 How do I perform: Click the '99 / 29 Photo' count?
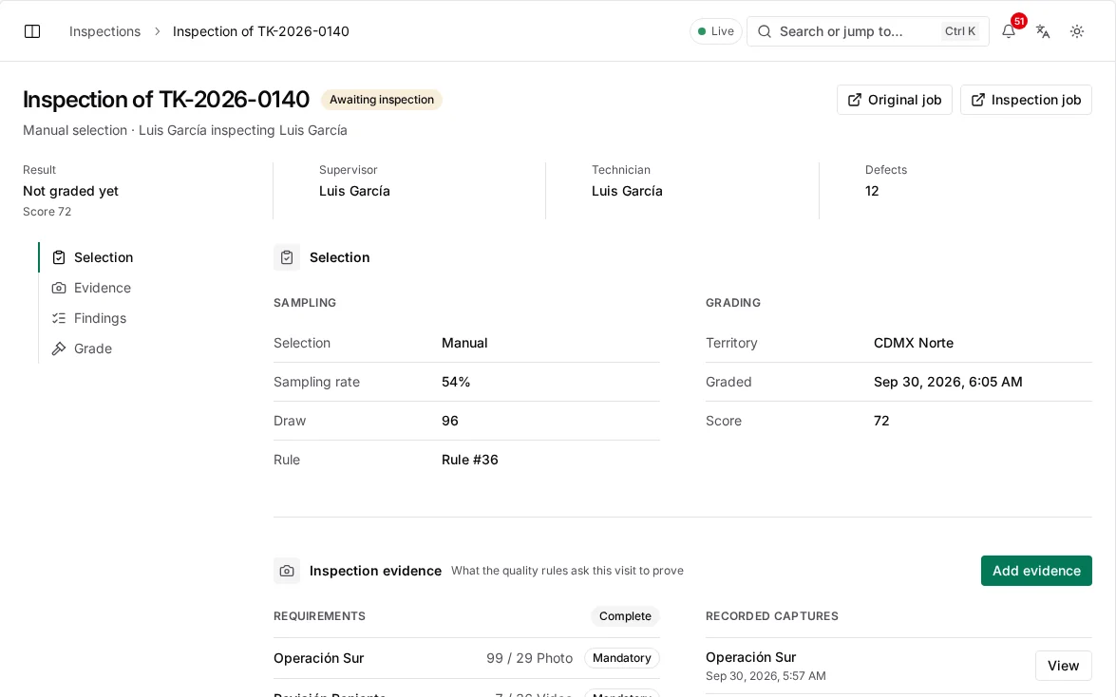point(530,658)
